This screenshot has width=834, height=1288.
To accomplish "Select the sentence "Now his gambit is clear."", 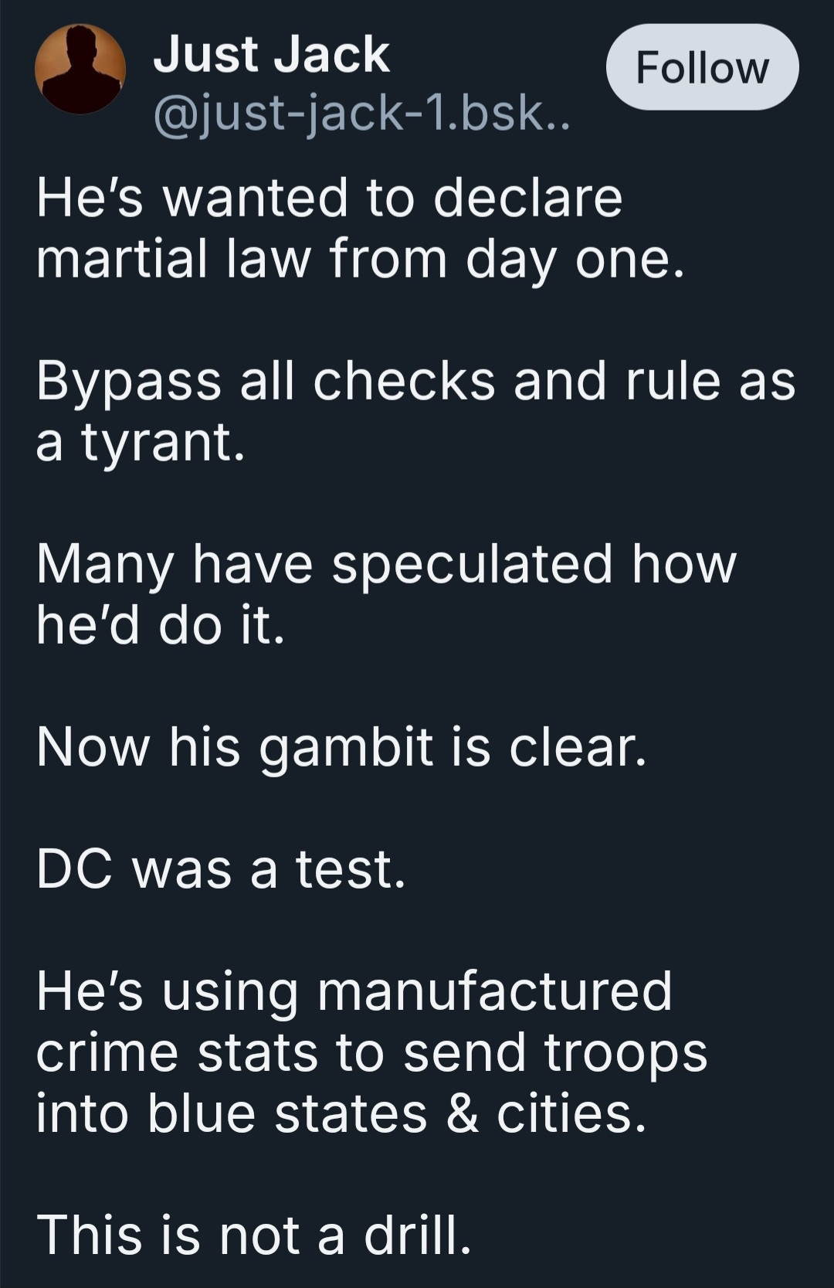I will click(x=341, y=748).
